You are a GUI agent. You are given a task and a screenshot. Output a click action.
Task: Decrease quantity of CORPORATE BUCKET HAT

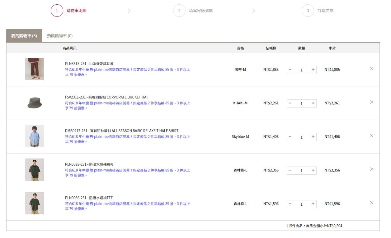click(x=290, y=103)
